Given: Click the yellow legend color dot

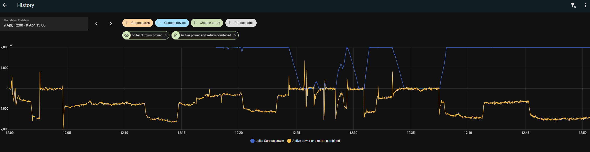Looking at the screenshot, I should click(x=289, y=141).
